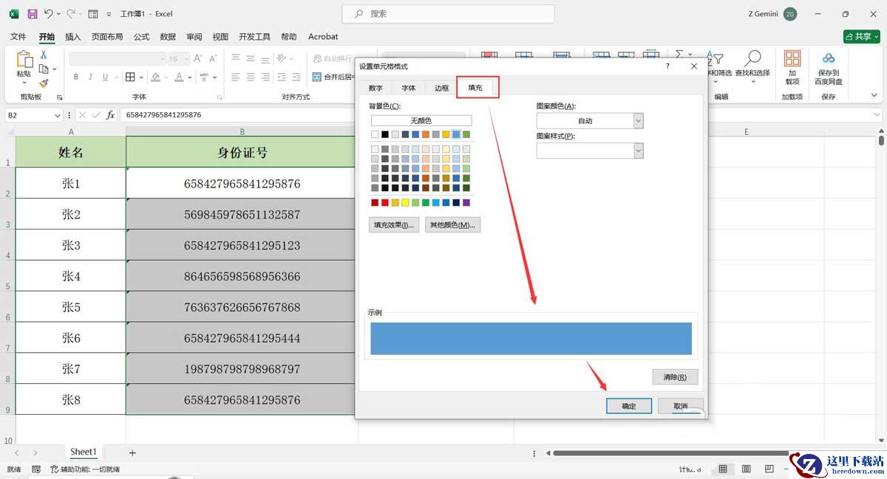Click the Fill Color bucket icon
The height and width of the screenshot is (479, 887).
[155, 77]
